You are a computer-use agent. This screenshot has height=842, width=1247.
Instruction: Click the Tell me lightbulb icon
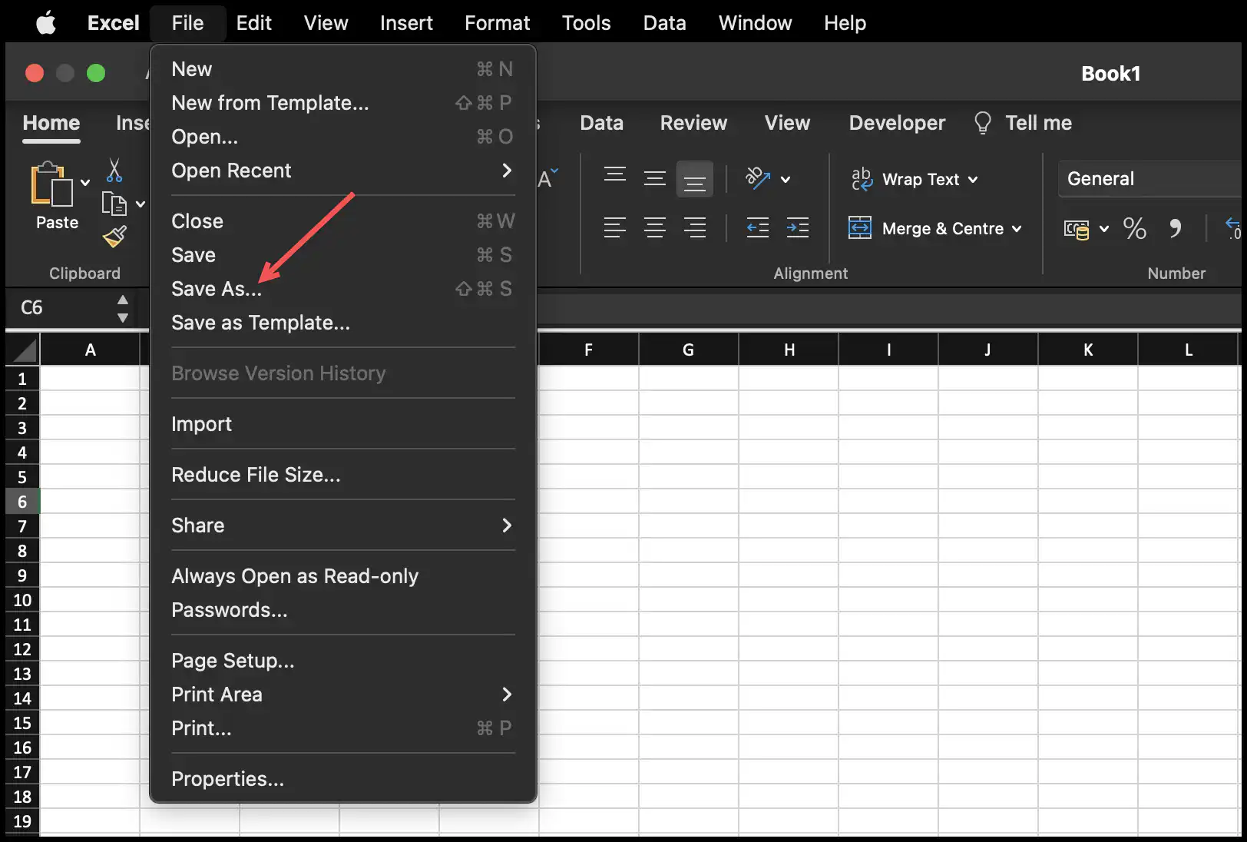click(x=982, y=123)
